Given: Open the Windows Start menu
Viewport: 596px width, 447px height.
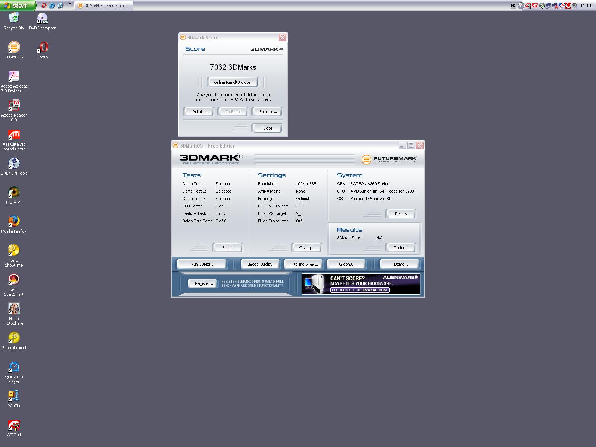Looking at the screenshot, I should (x=18, y=6).
